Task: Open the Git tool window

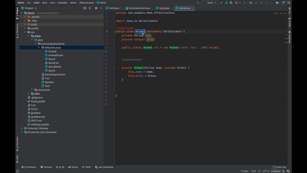Action: click(60, 167)
